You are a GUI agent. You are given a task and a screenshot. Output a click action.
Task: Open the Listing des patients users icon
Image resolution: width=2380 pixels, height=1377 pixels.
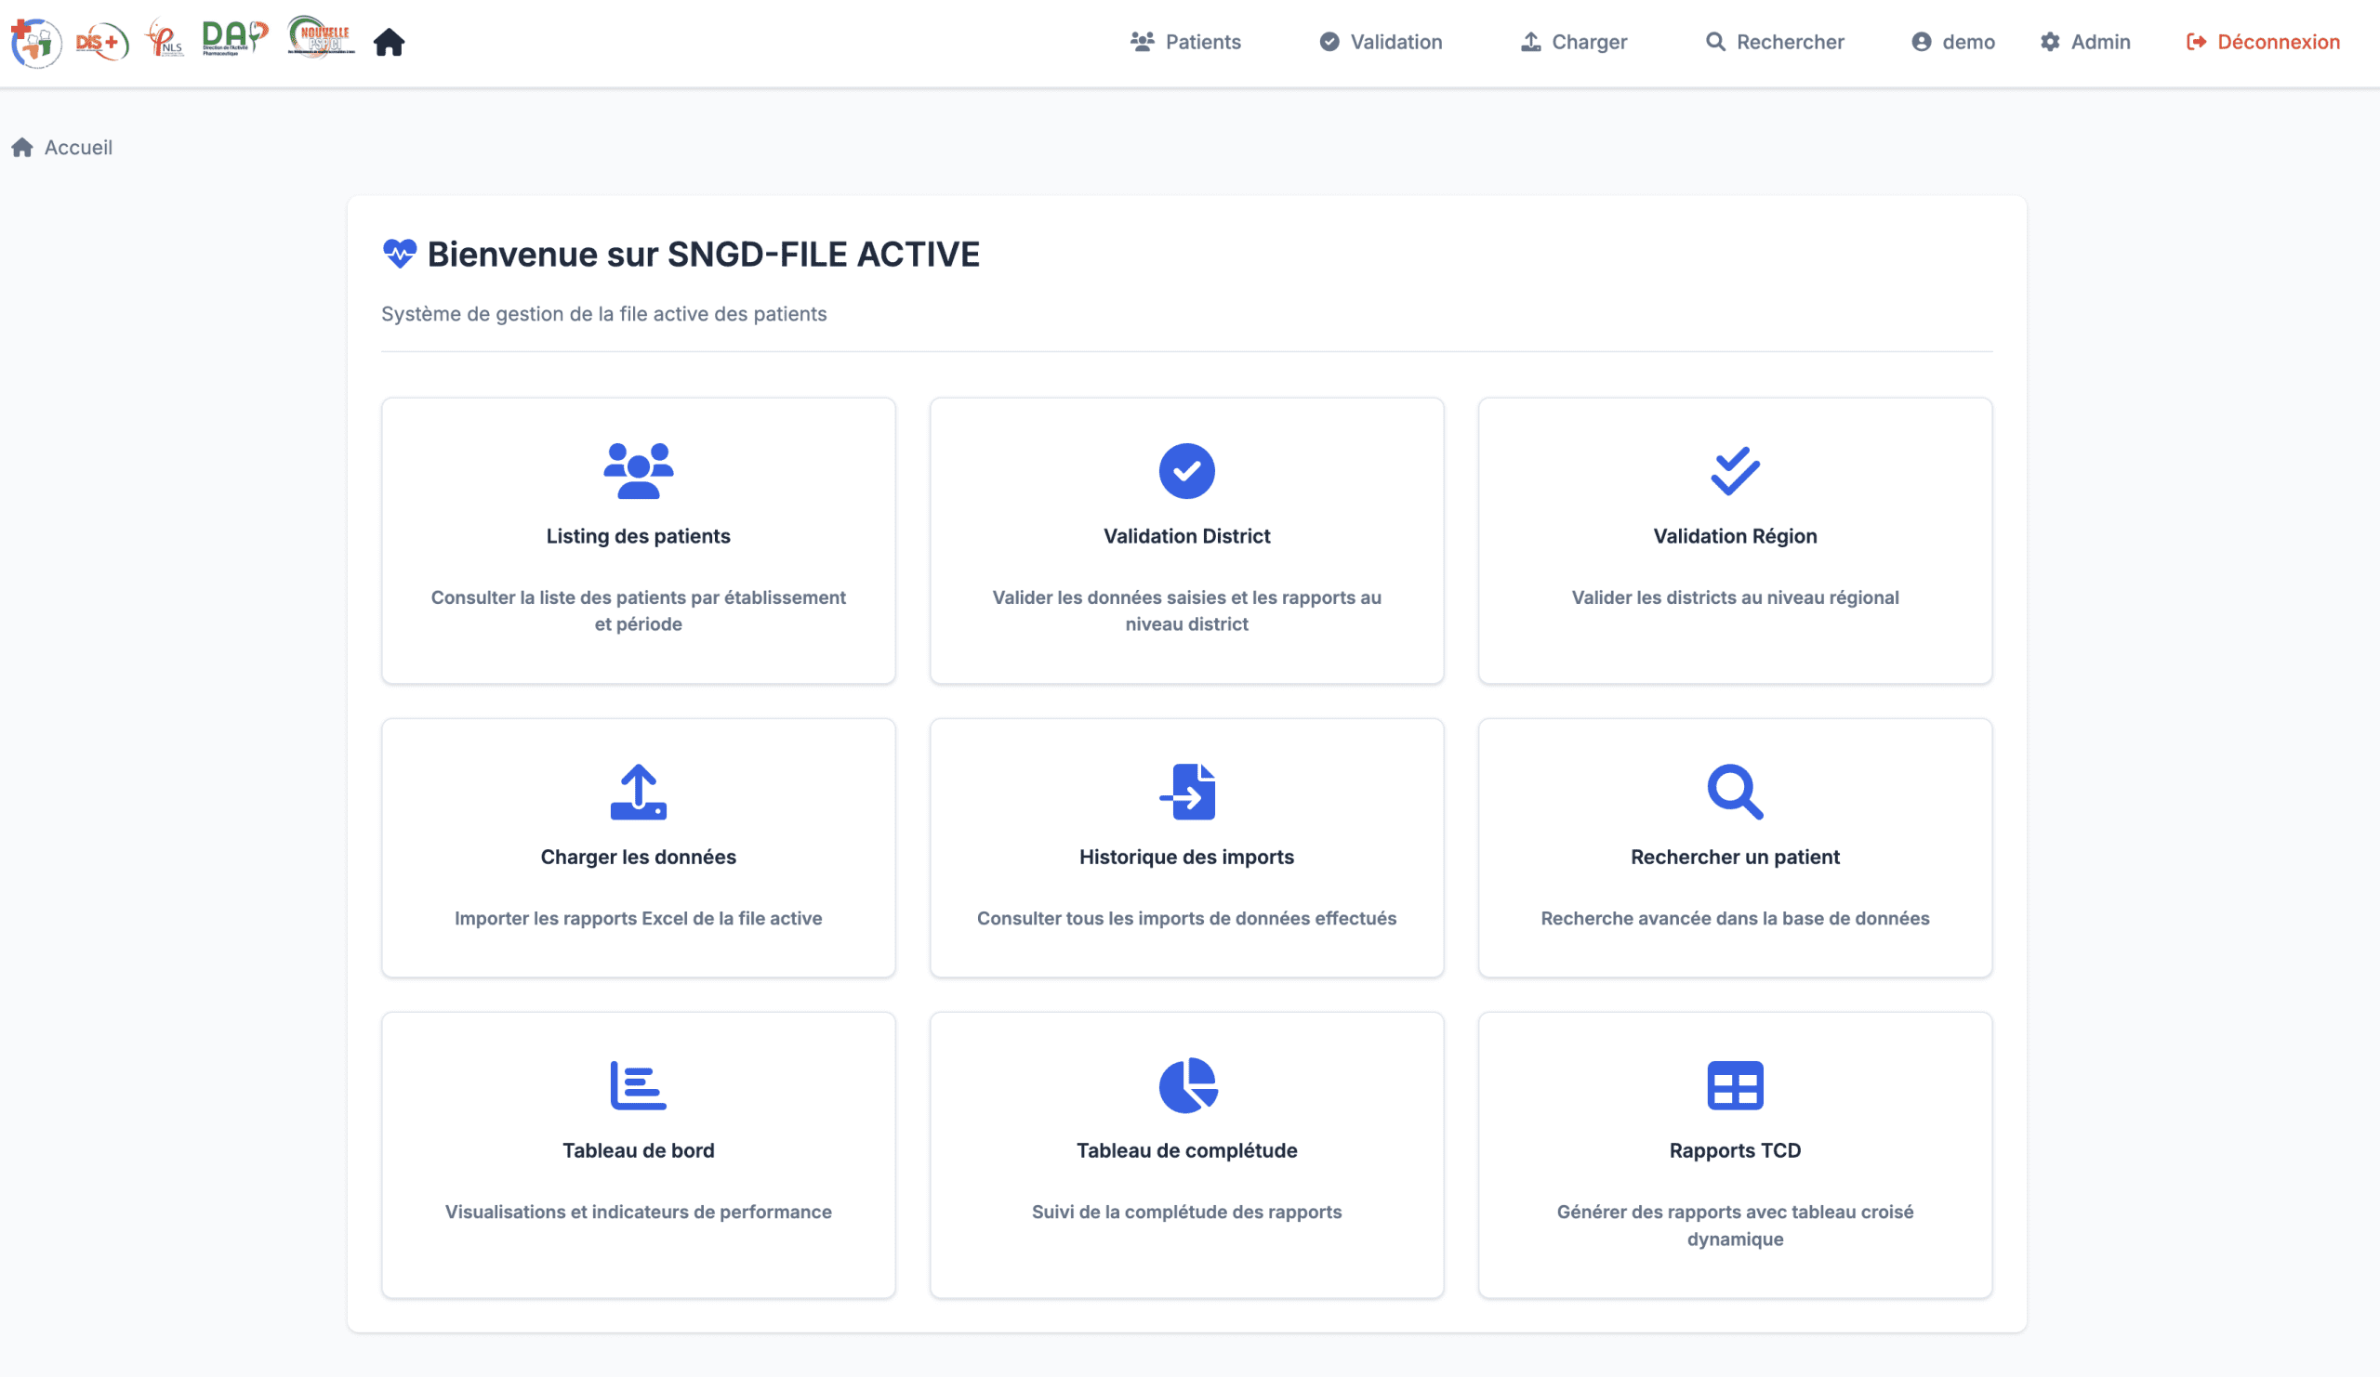tap(639, 470)
